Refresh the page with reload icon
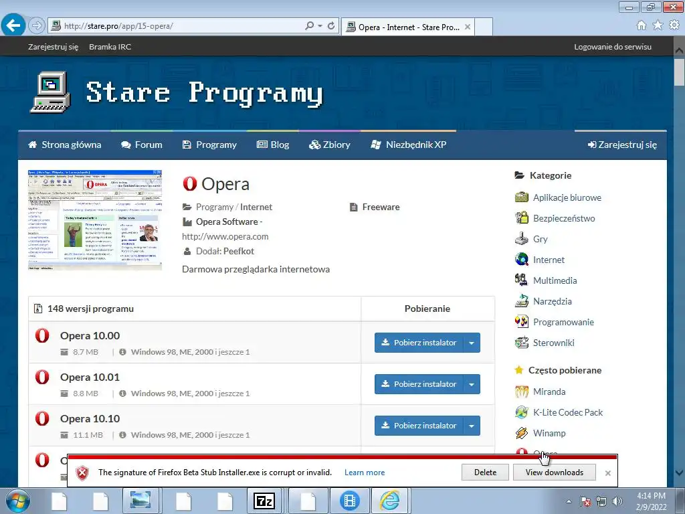Viewport: 685px width, 514px height. tap(331, 26)
